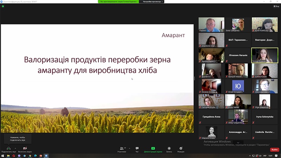
Task: Click the Liudmila Burche participant tile
Action: coord(265,132)
